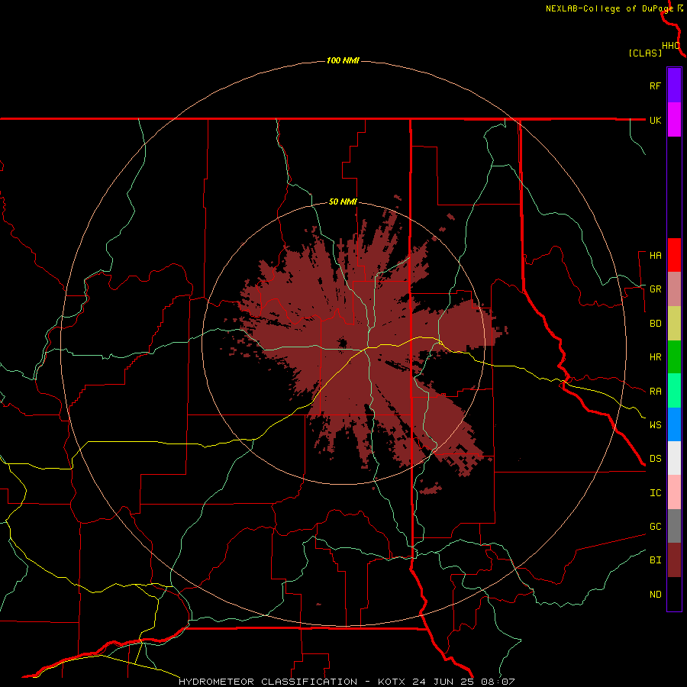The image size is (687, 687).
Task: Pick the mint green RA legend swatch
Action: (x=674, y=391)
